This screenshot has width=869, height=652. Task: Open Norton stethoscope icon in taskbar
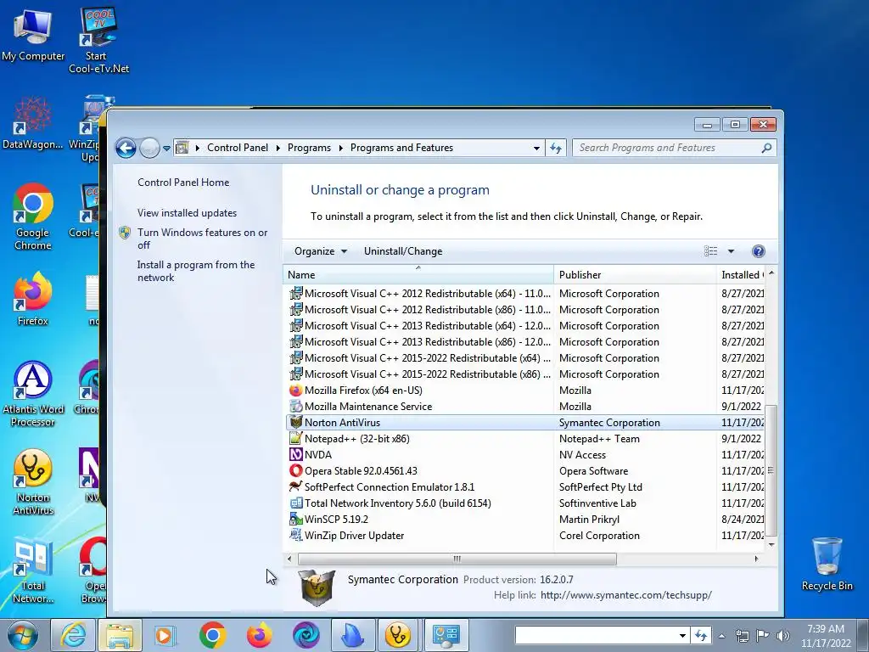click(x=399, y=635)
